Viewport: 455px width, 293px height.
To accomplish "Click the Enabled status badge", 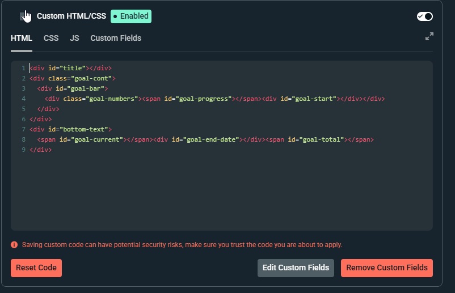I will tap(131, 16).
